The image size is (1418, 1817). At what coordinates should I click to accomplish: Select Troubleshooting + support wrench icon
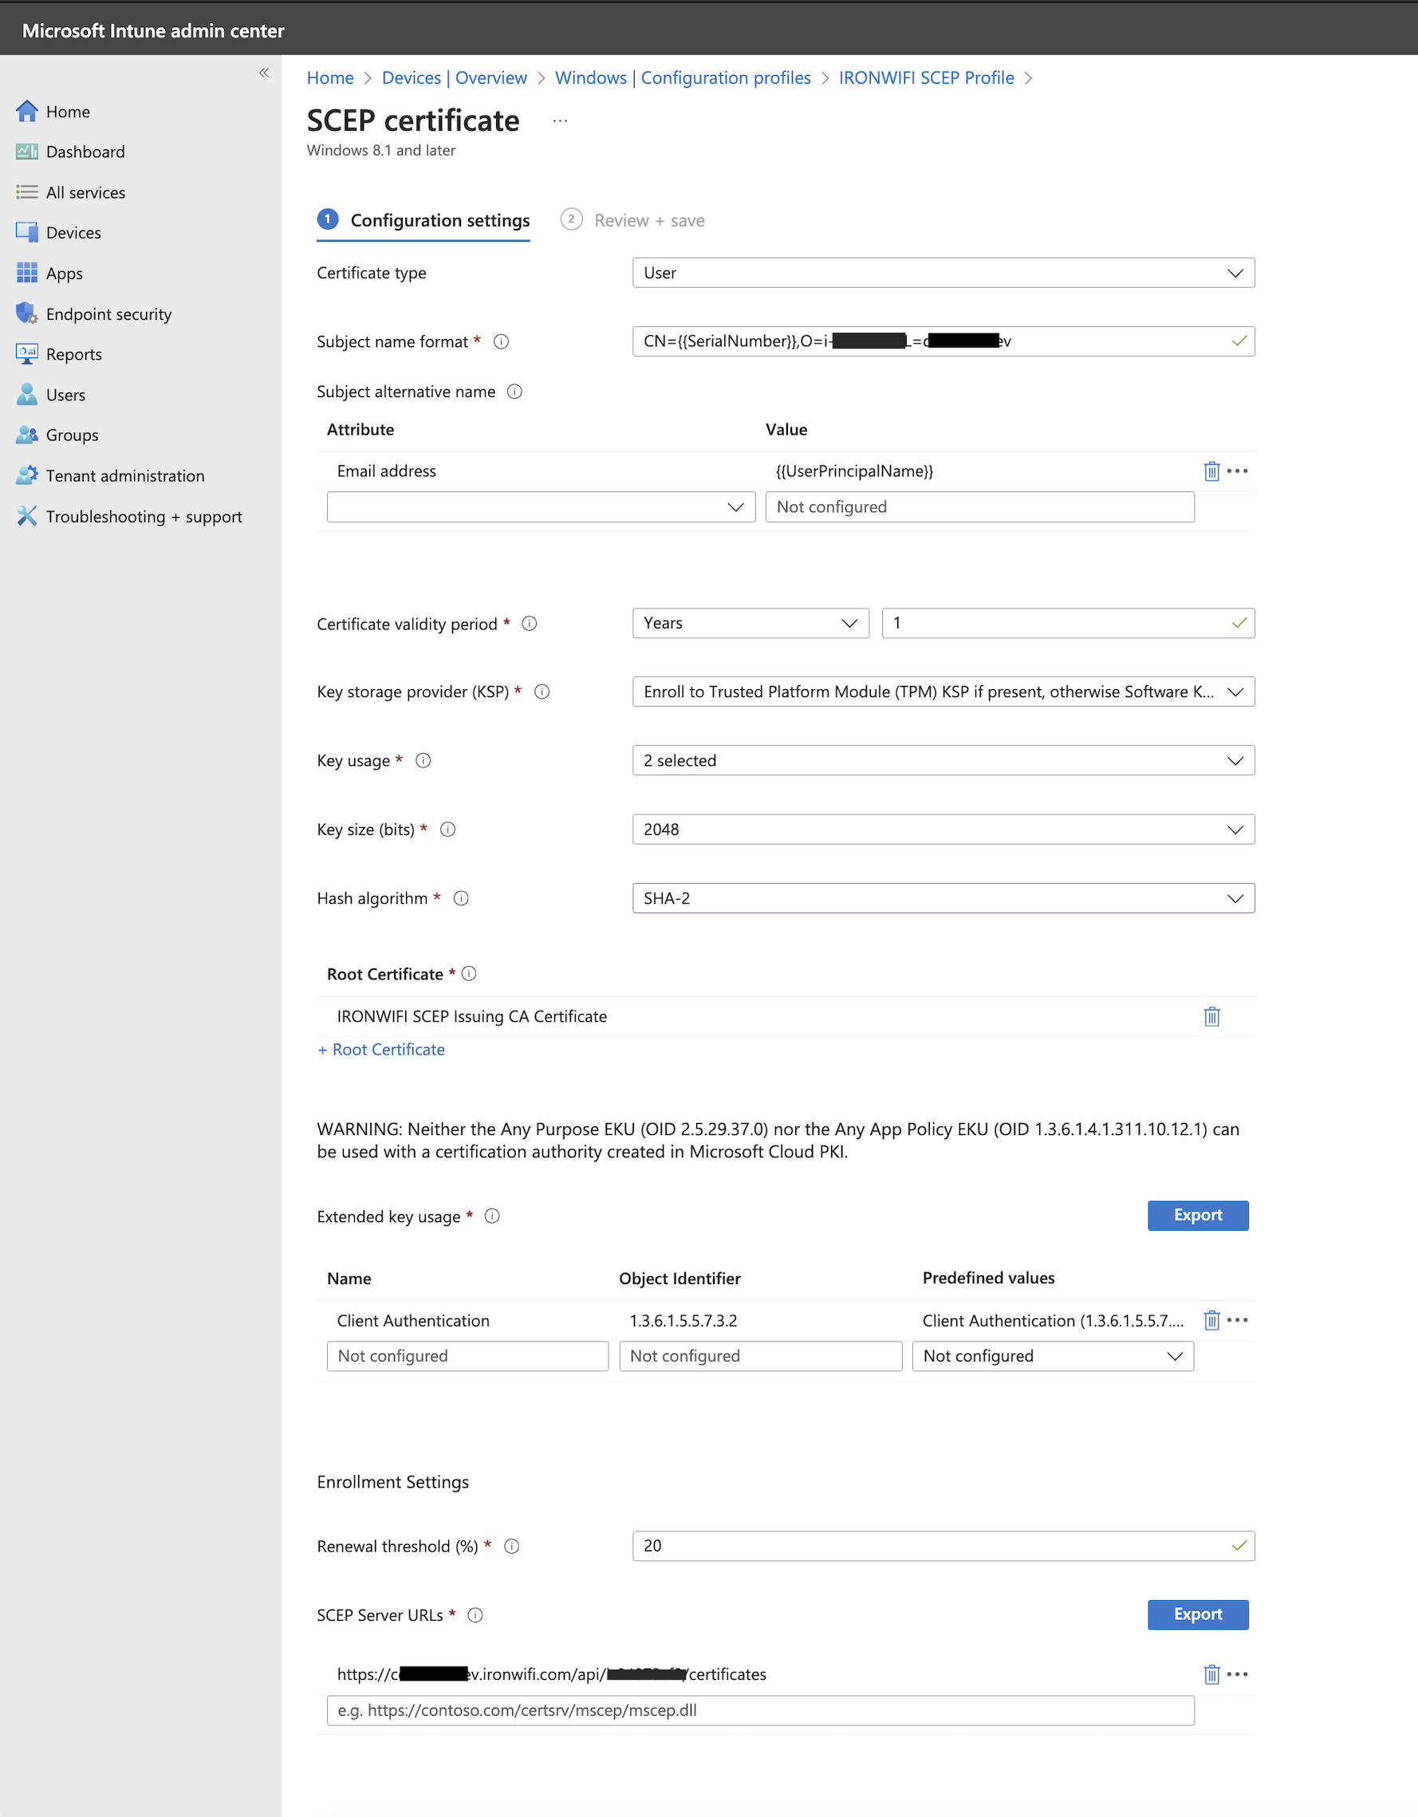(x=27, y=516)
